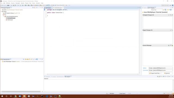The image size is (174, 98).
Task: Expand the Connection.java tree node
Action: pos(5,18)
